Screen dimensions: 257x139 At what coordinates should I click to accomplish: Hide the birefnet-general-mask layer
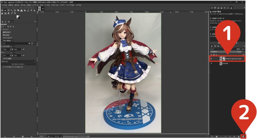(211, 59)
